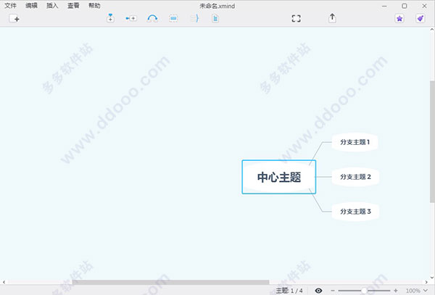Open the format brush panel
Image resolution: width=435 pixels, height=295 pixels.
(420, 19)
